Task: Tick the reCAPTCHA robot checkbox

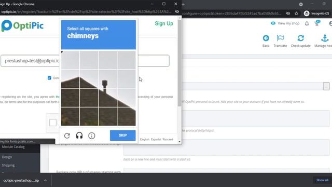Action: tap(53, 123)
